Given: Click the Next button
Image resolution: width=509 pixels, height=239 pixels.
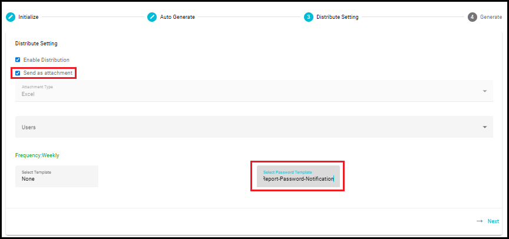Looking at the screenshot, I should pos(488,221).
